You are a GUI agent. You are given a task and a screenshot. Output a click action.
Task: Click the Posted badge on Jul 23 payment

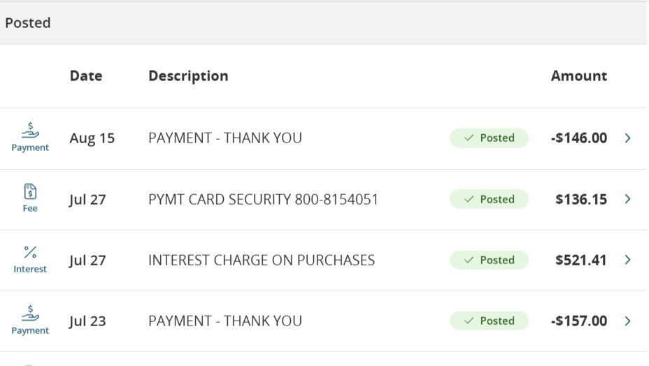pyautogui.click(x=489, y=321)
